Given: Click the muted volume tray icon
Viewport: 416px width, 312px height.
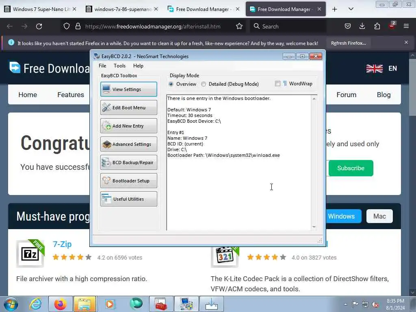Looking at the screenshot, I should (x=375, y=304).
